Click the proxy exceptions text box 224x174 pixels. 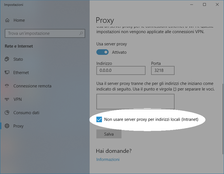135,101
